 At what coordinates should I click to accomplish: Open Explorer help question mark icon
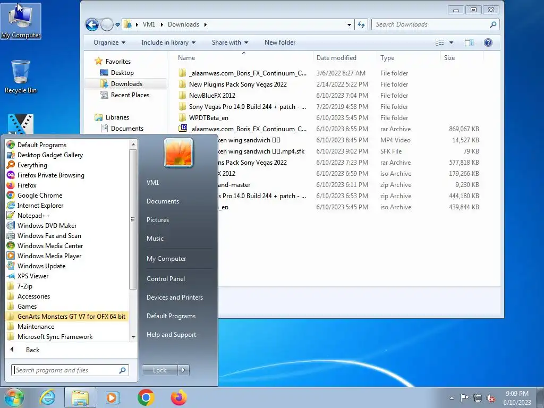488,42
